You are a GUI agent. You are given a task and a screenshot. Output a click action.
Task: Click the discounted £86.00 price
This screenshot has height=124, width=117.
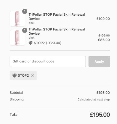point(104,40)
